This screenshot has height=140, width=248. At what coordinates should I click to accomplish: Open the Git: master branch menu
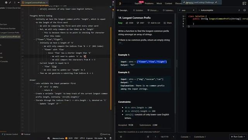[x=98, y=138]
